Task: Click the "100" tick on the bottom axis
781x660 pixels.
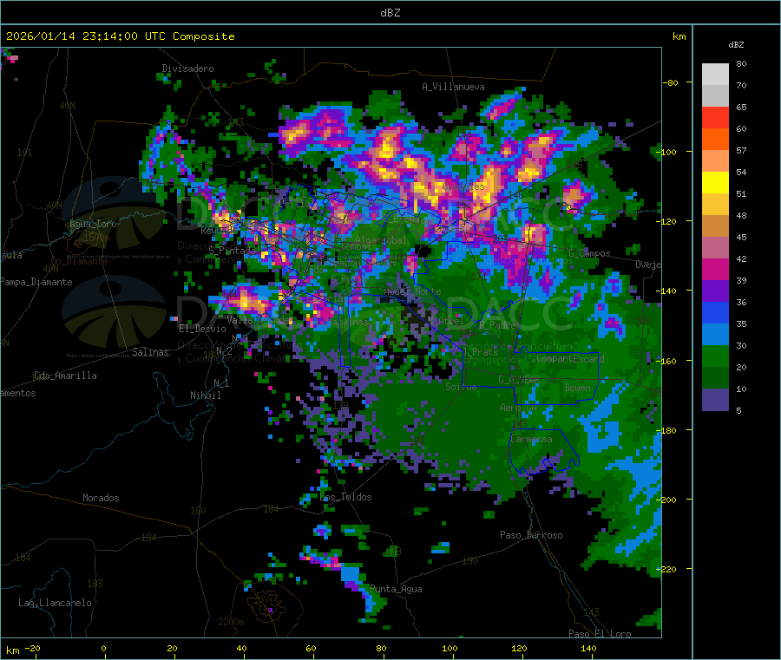Action: click(x=450, y=648)
